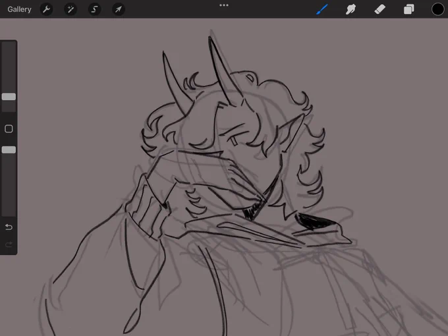Undo the last stroke
Screen dimensions: 448x336
click(x=9, y=227)
